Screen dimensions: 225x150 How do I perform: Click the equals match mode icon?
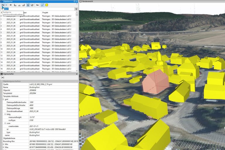coord(11,5)
